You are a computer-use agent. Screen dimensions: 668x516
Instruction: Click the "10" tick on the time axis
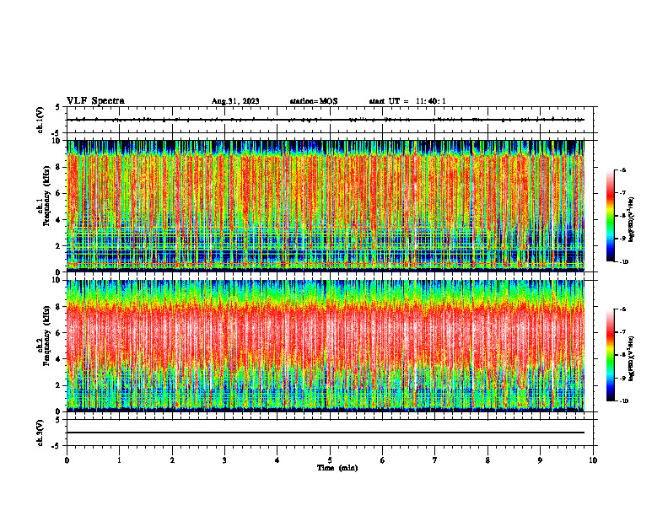point(593,460)
